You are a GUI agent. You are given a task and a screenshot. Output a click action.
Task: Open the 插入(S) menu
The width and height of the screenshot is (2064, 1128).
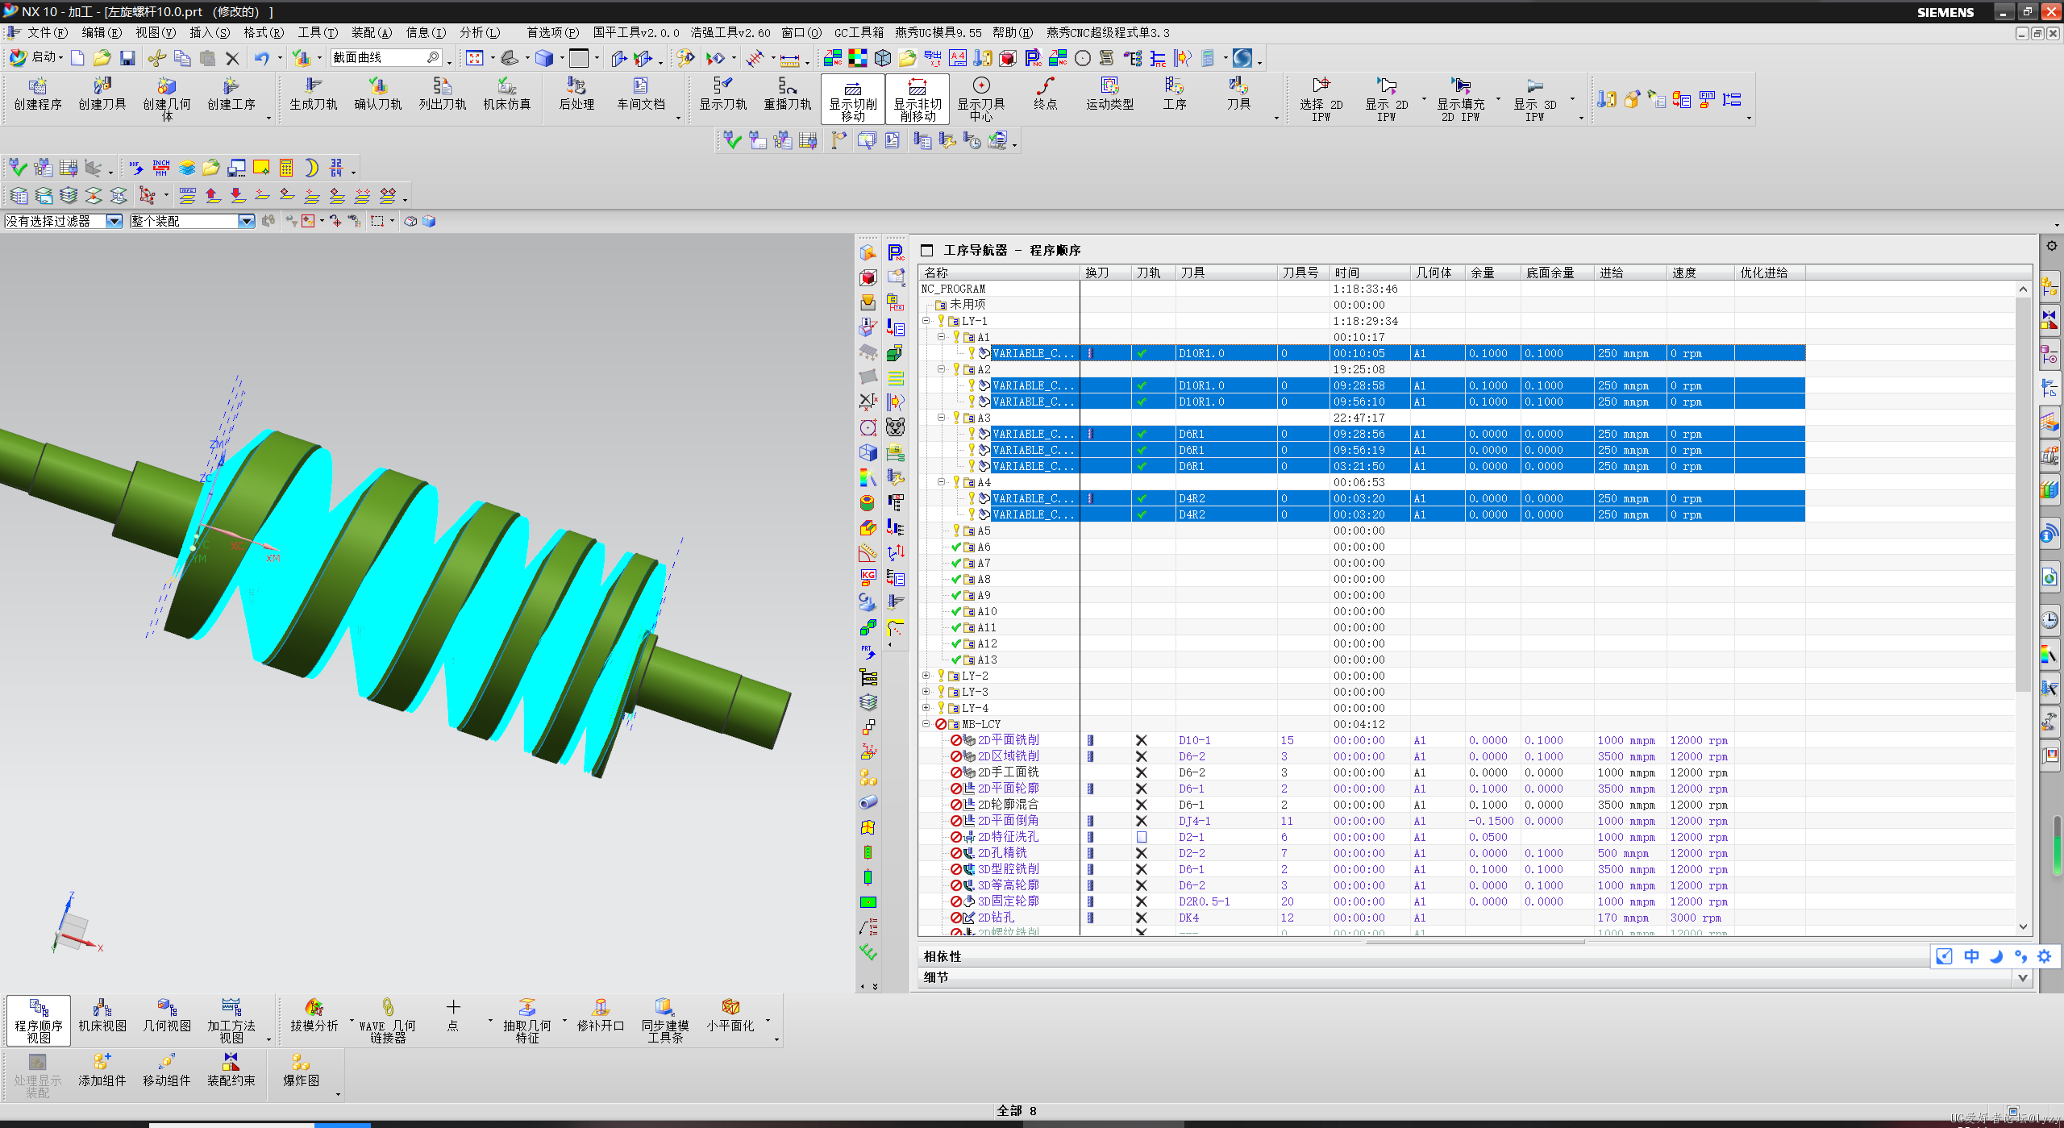pyautogui.click(x=210, y=33)
